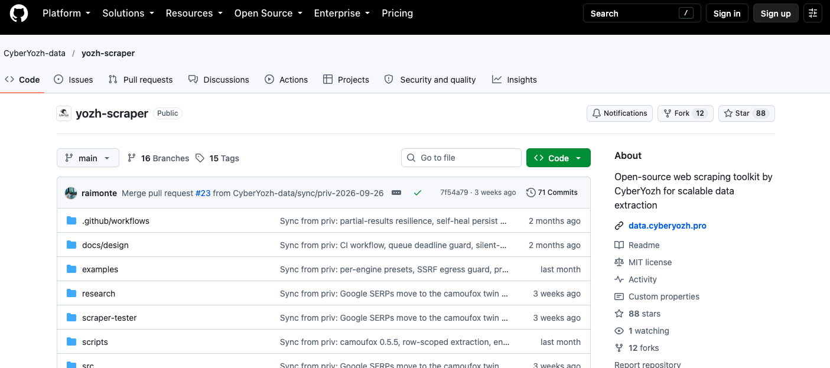Switch to the Code tab
This screenshot has width=830, height=368.
point(22,80)
